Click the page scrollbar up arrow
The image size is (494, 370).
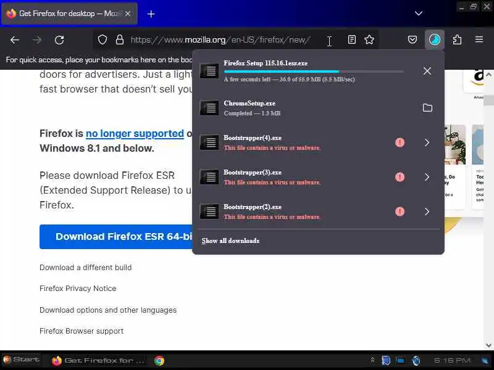point(488,75)
